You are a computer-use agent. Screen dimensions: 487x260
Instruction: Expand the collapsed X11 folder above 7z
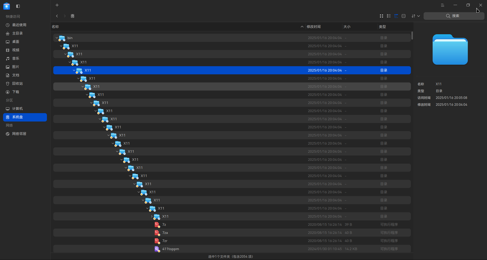152,216
